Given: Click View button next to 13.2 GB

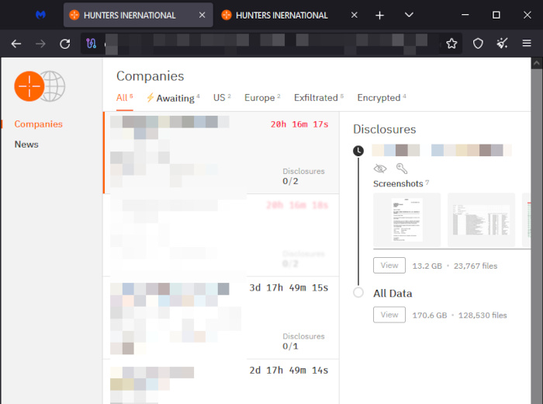Looking at the screenshot, I should 389,266.
